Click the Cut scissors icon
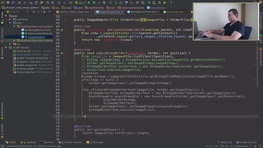Screen dimensions: 263x148 pyautogui.click(x=31, y=2)
